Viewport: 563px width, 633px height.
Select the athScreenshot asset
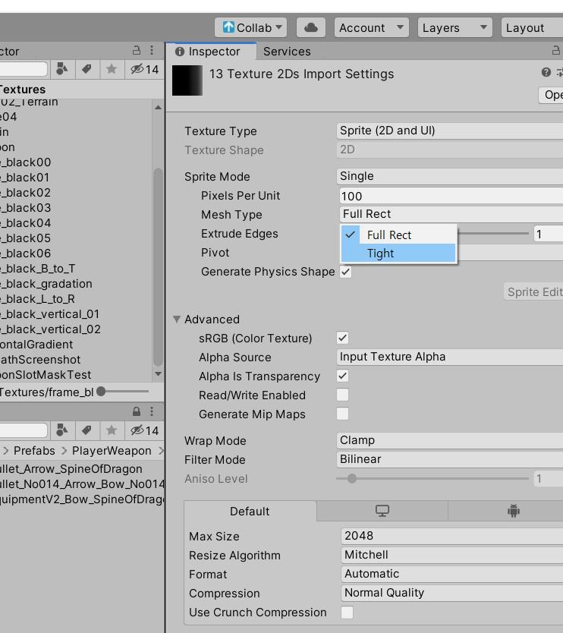point(40,360)
